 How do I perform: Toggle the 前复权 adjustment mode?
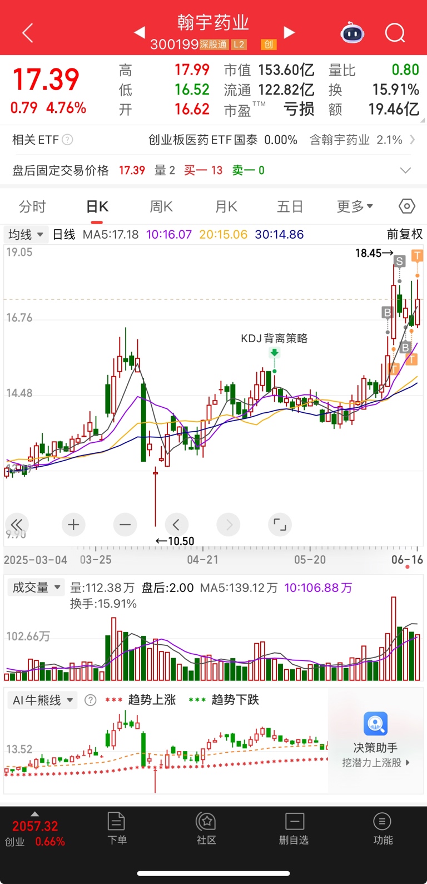tap(405, 234)
